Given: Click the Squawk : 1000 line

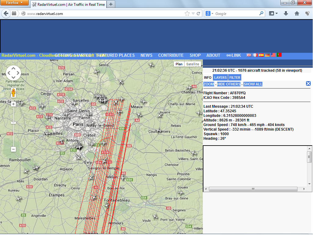Looking at the screenshot, I should tap(216, 134).
